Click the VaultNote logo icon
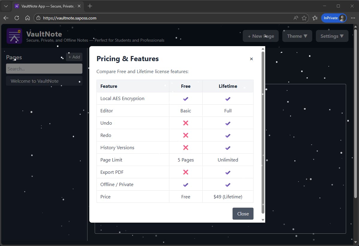This screenshot has width=359, height=246. point(14,36)
